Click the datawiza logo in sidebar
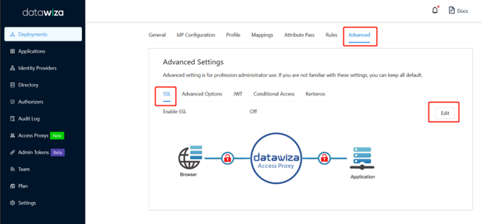Viewport: 482px width, 224px height. click(43, 12)
